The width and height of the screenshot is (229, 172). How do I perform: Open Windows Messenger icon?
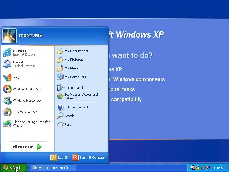[7, 101]
